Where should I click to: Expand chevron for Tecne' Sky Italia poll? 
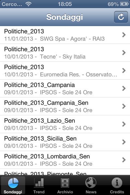tap(124, 53)
